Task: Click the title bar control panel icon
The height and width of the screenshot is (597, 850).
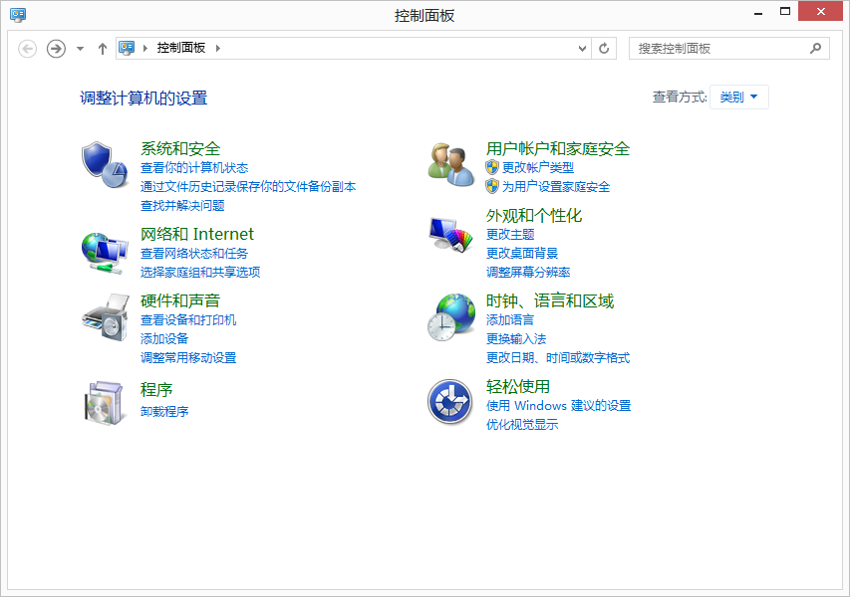Action: (x=18, y=15)
